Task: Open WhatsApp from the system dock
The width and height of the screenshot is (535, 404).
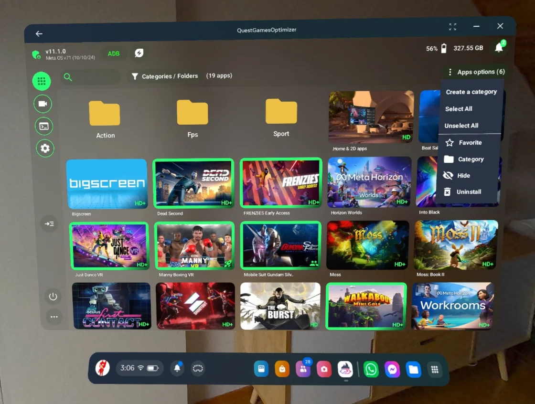Action: [x=371, y=369]
